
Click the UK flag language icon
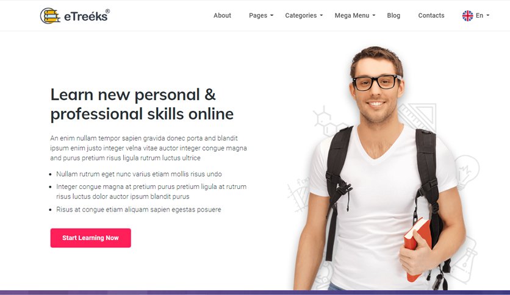(467, 16)
